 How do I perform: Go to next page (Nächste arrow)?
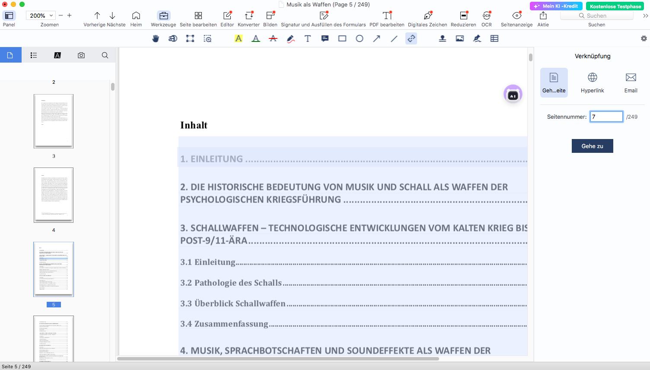(112, 16)
